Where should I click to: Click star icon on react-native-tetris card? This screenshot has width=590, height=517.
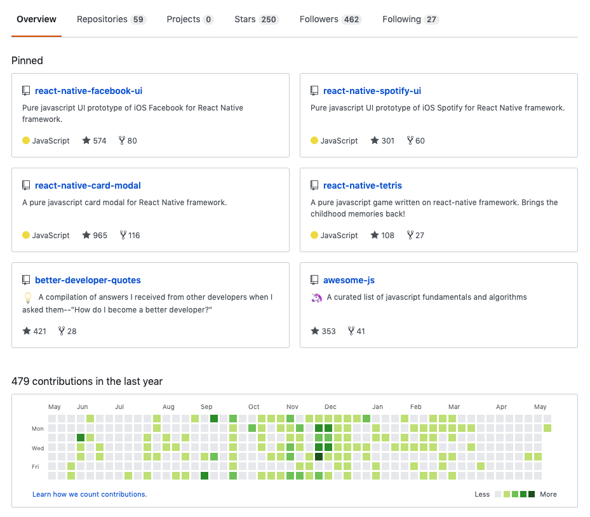pyautogui.click(x=375, y=235)
